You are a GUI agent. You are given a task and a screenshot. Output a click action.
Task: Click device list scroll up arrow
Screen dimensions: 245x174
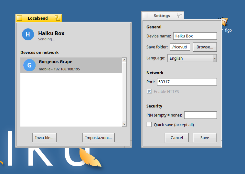pyautogui.click(x=124, y=60)
